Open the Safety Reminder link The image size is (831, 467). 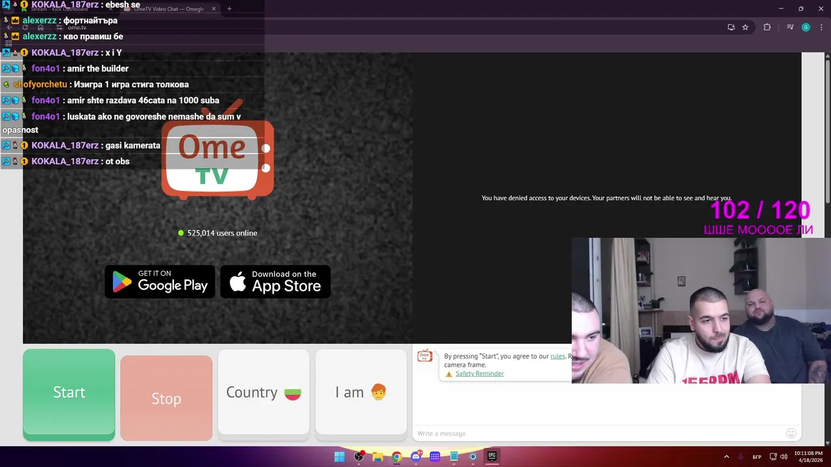click(479, 374)
